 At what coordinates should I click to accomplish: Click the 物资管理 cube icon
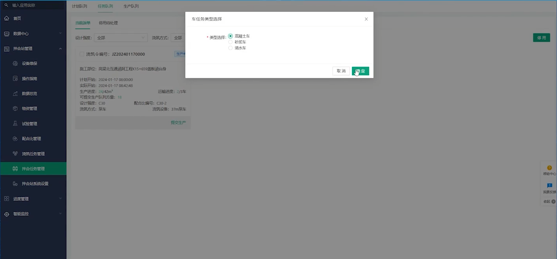tap(15, 109)
